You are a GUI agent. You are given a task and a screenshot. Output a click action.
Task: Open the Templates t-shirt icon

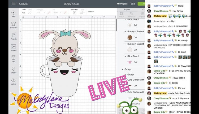(14, 24)
